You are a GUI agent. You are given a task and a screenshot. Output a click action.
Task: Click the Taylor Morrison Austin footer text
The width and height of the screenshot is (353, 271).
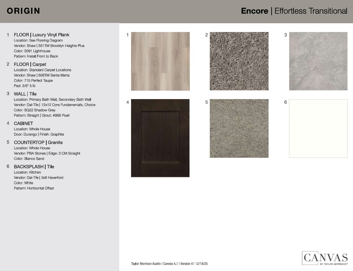click(169, 264)
